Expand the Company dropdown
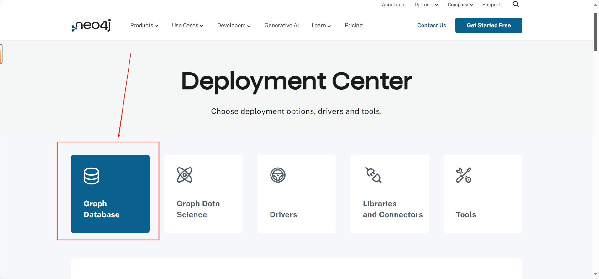 tap(460, 5)
